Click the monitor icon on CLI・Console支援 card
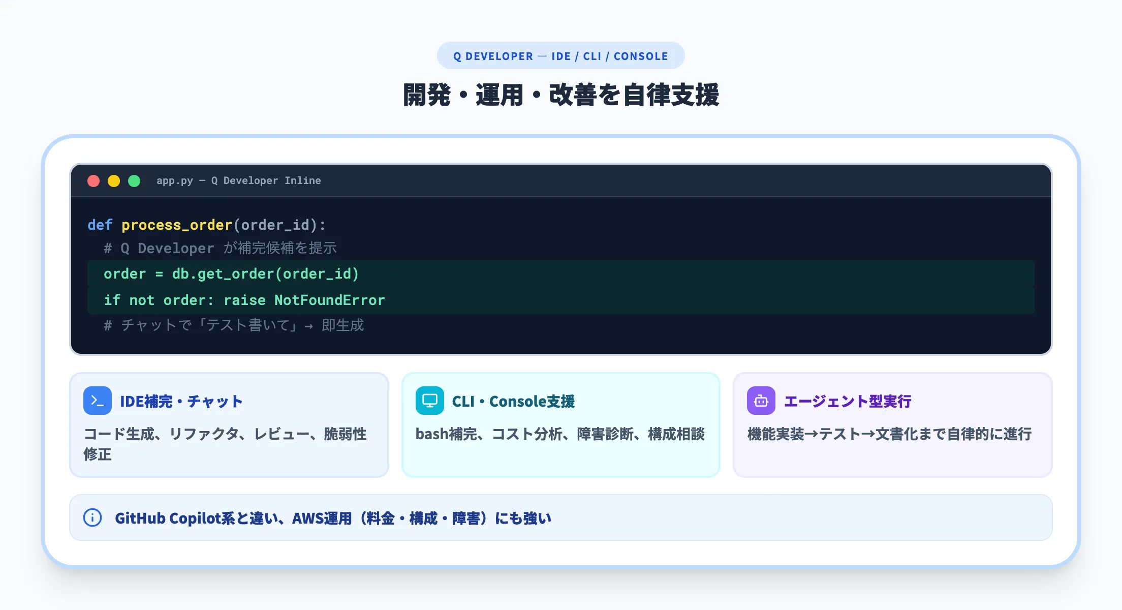 429,401
